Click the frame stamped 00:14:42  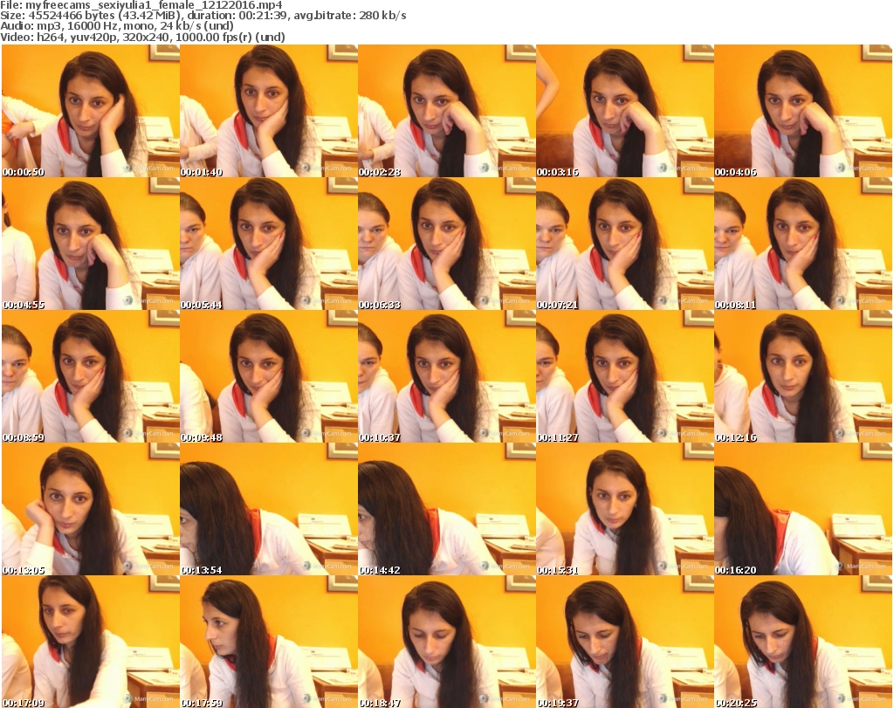447,509
